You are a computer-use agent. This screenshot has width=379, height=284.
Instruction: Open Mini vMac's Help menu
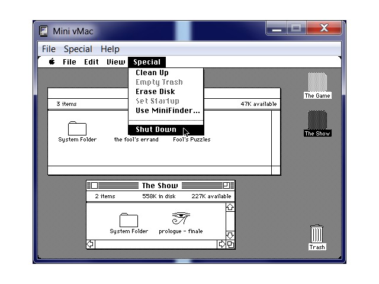110,49
